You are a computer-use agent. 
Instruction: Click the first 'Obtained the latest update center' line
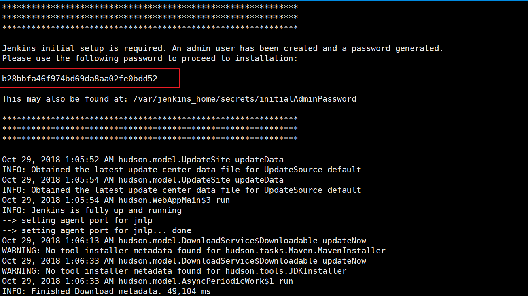tap(182, 170)
